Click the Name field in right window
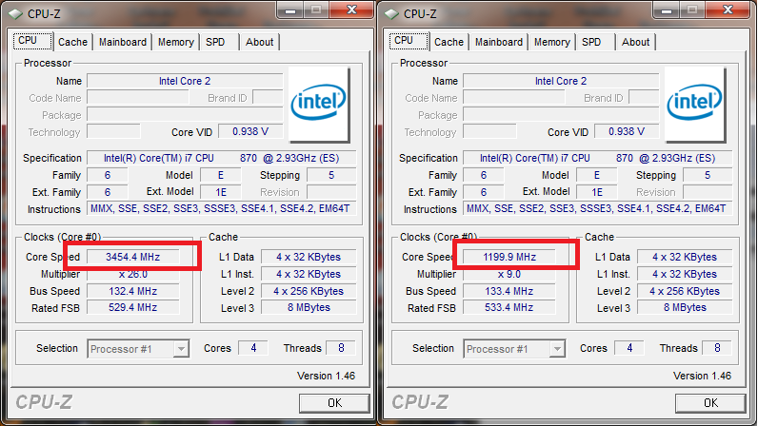The image size is (758, 426). [561, 81]
